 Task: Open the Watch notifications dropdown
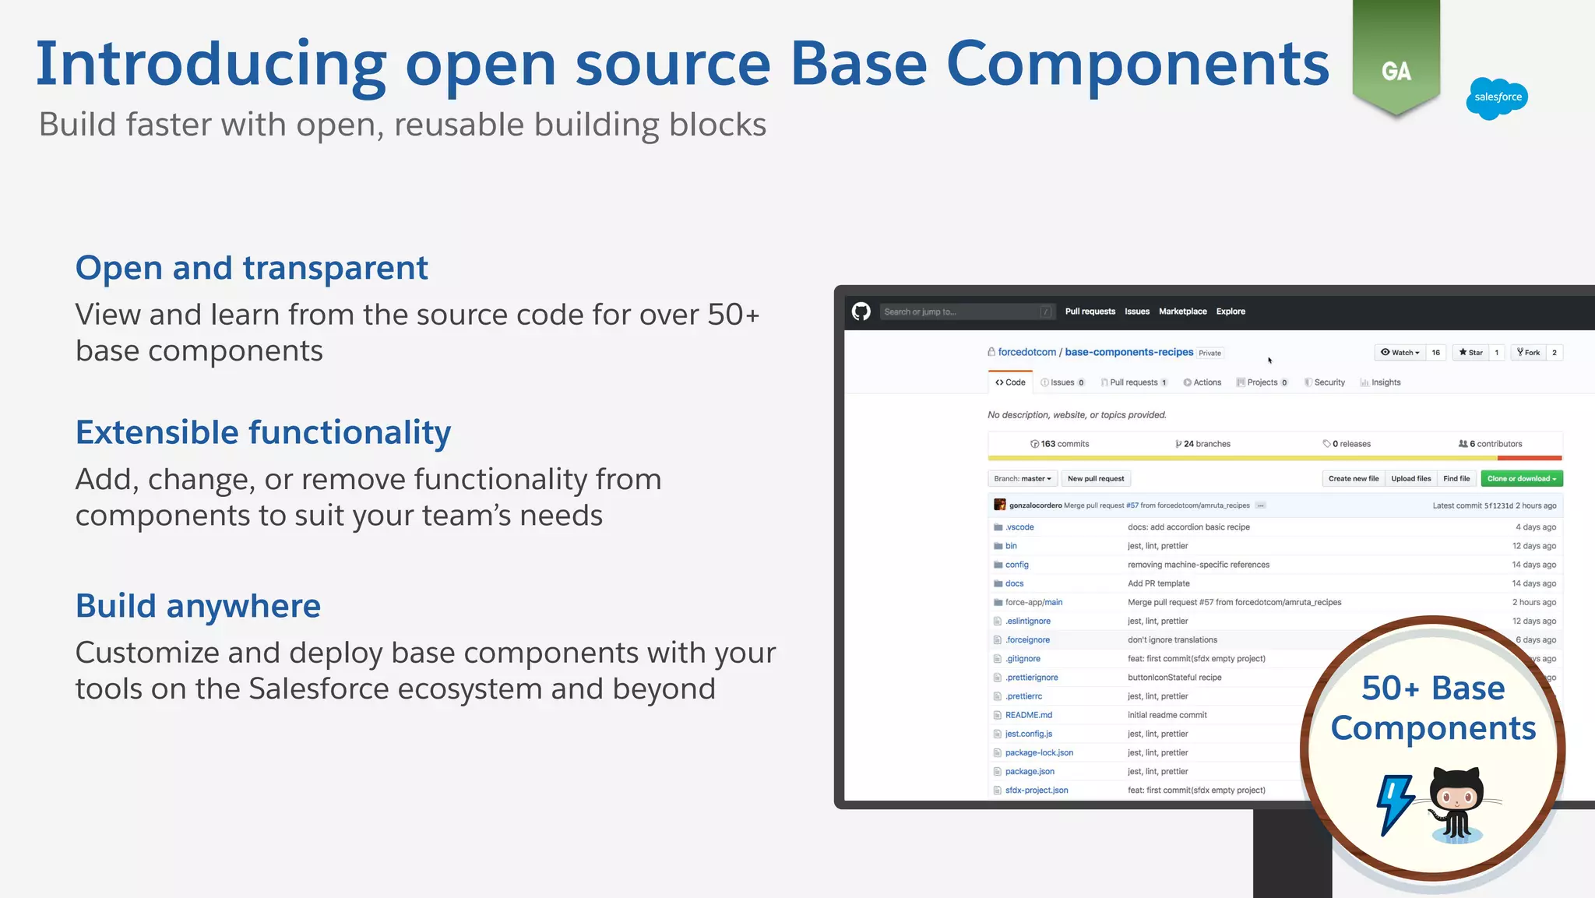(x=1400, y=353)
